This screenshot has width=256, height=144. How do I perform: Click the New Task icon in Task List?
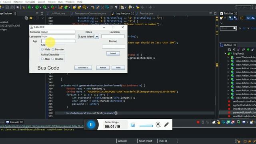coord(222,18)
